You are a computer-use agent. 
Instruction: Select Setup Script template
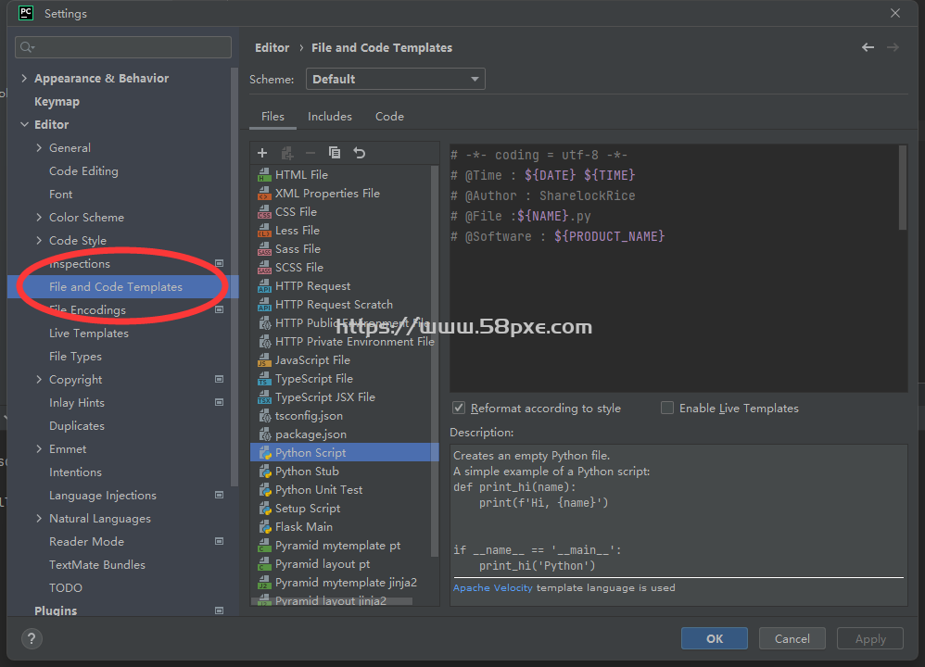(x=308, y=509)
